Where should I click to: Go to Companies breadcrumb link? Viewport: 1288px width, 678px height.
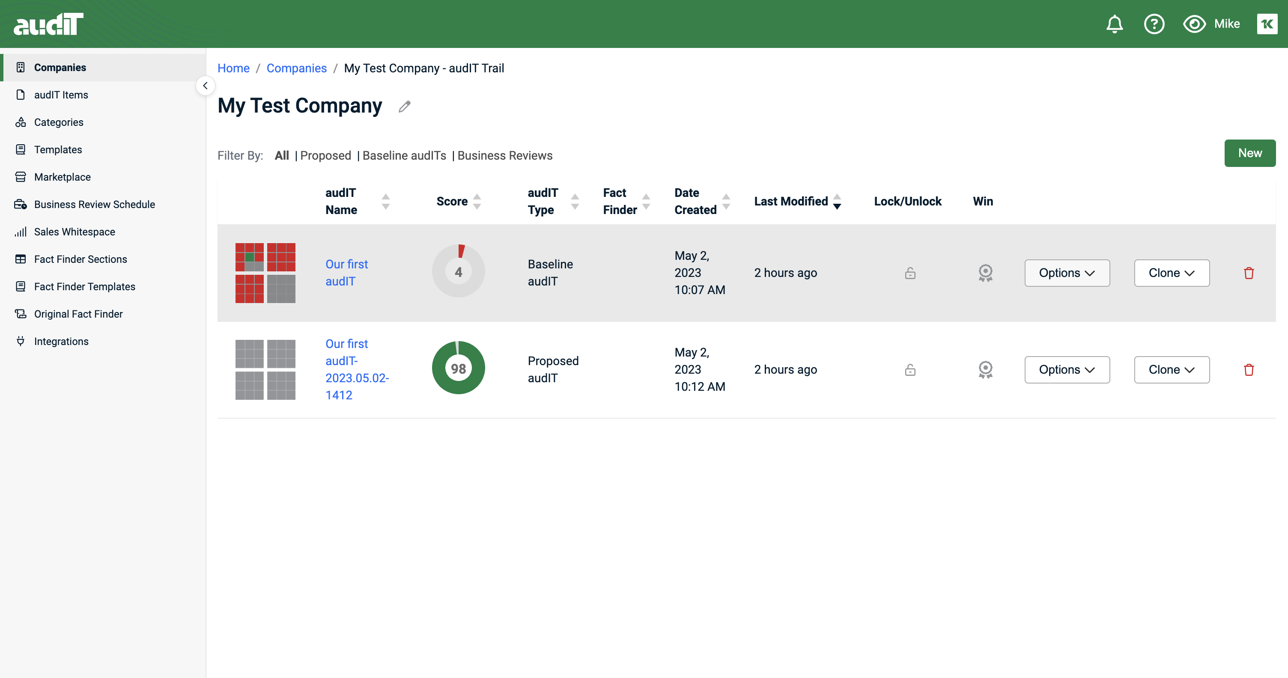pos(296,68)
